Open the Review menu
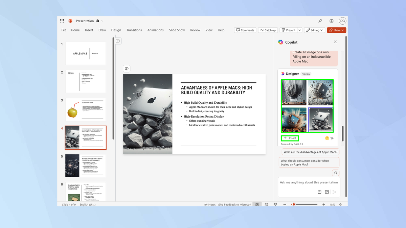Viewport: 406px width, 228px height. tap(195, 30)
